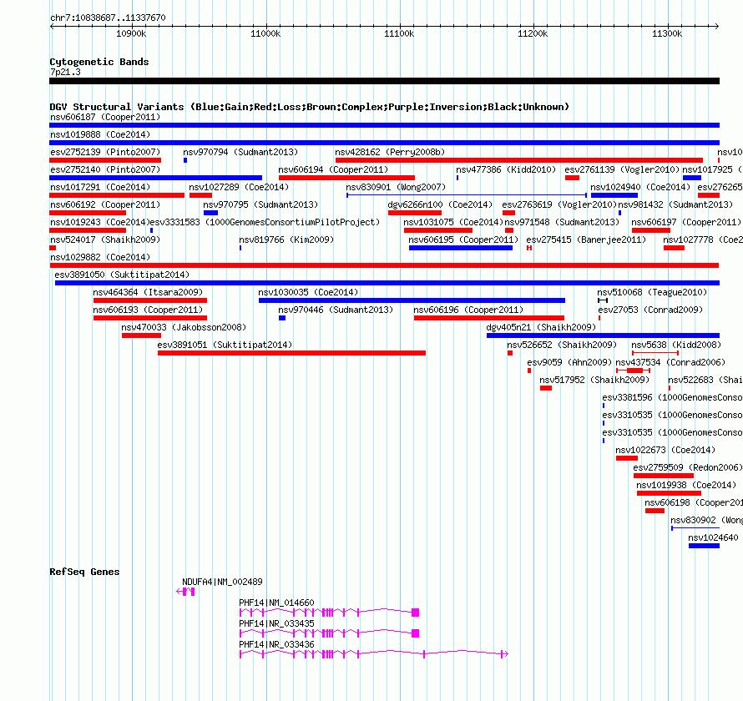Select the nsv606193 (Cooper2011) label

(x=148, y=310)
